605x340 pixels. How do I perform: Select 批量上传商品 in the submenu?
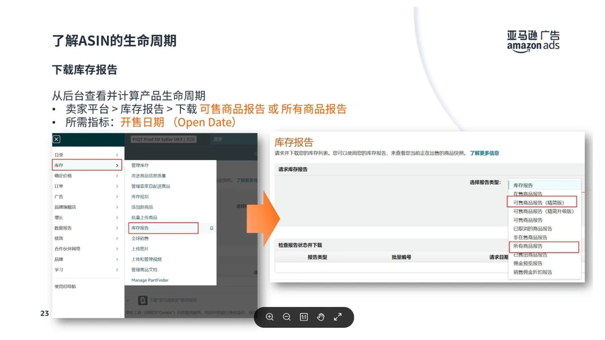(x=144, y=218)
